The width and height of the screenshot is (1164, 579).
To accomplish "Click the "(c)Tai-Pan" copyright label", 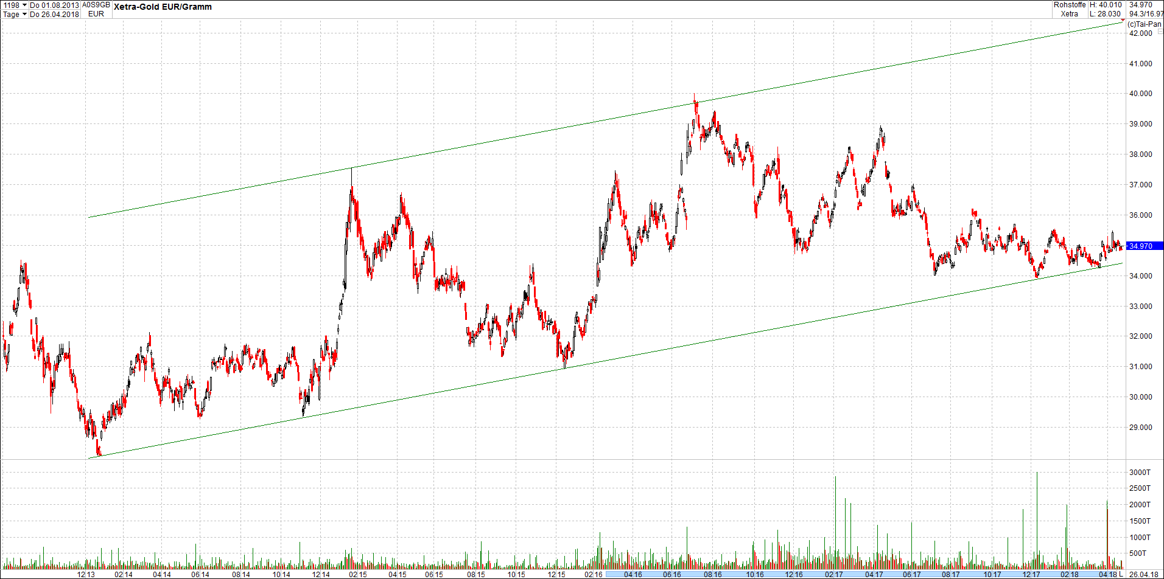I will tap(1145, 24).
